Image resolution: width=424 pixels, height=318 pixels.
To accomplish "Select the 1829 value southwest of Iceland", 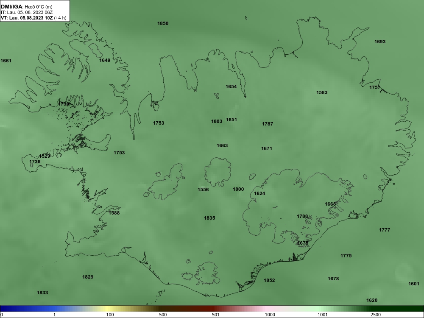I will pyautogui.click(x=88, y=277).
